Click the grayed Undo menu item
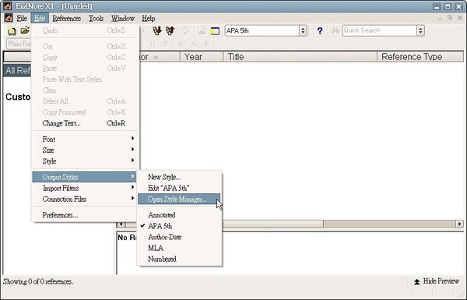This screenshot has height=300, width=467. 85,30
